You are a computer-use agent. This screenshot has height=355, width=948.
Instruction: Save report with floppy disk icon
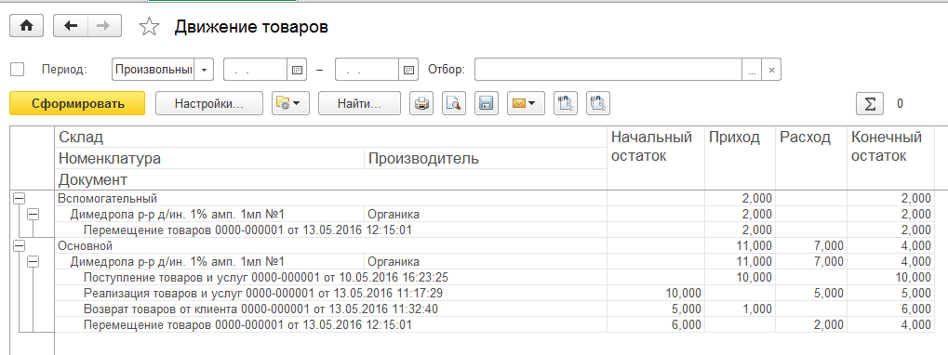pos(486,103)
